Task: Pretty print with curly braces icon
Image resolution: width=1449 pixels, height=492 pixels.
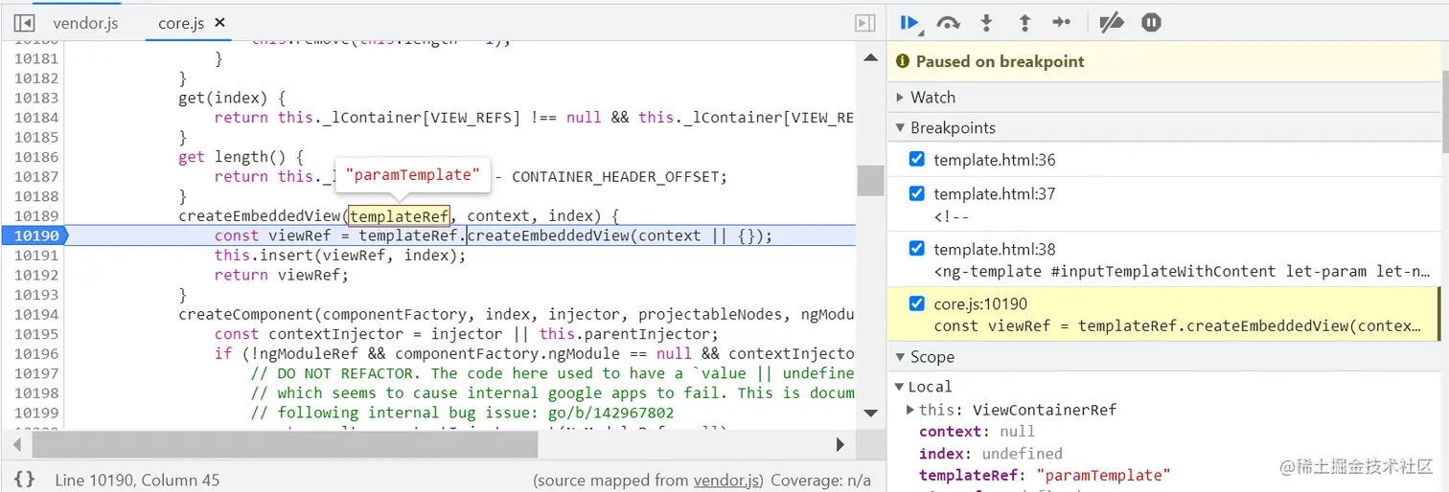Action: pyautogui.click(x=25, y=479)
